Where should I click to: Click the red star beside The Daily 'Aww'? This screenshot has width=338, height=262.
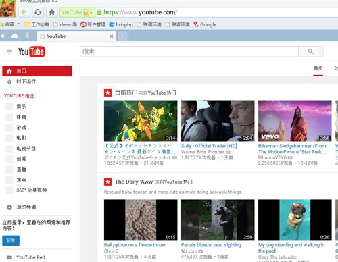107,182
